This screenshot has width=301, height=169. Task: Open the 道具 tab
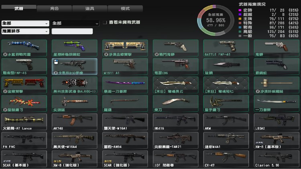coord(90,8)
